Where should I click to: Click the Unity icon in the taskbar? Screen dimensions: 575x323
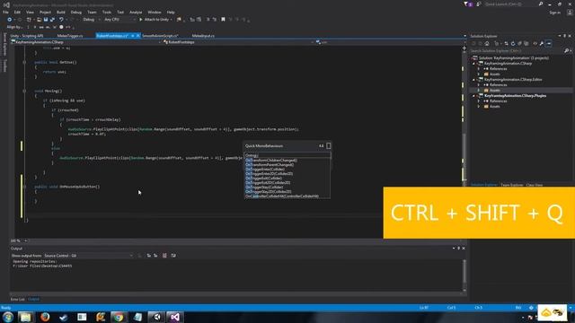click(x=156, y=317)
